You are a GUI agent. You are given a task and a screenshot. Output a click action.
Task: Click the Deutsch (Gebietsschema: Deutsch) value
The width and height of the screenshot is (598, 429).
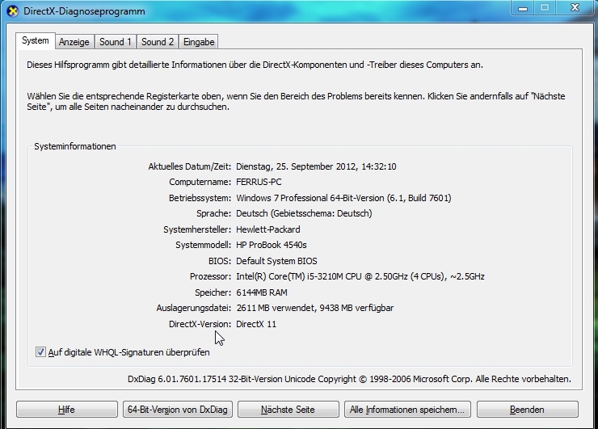[304, 213]
